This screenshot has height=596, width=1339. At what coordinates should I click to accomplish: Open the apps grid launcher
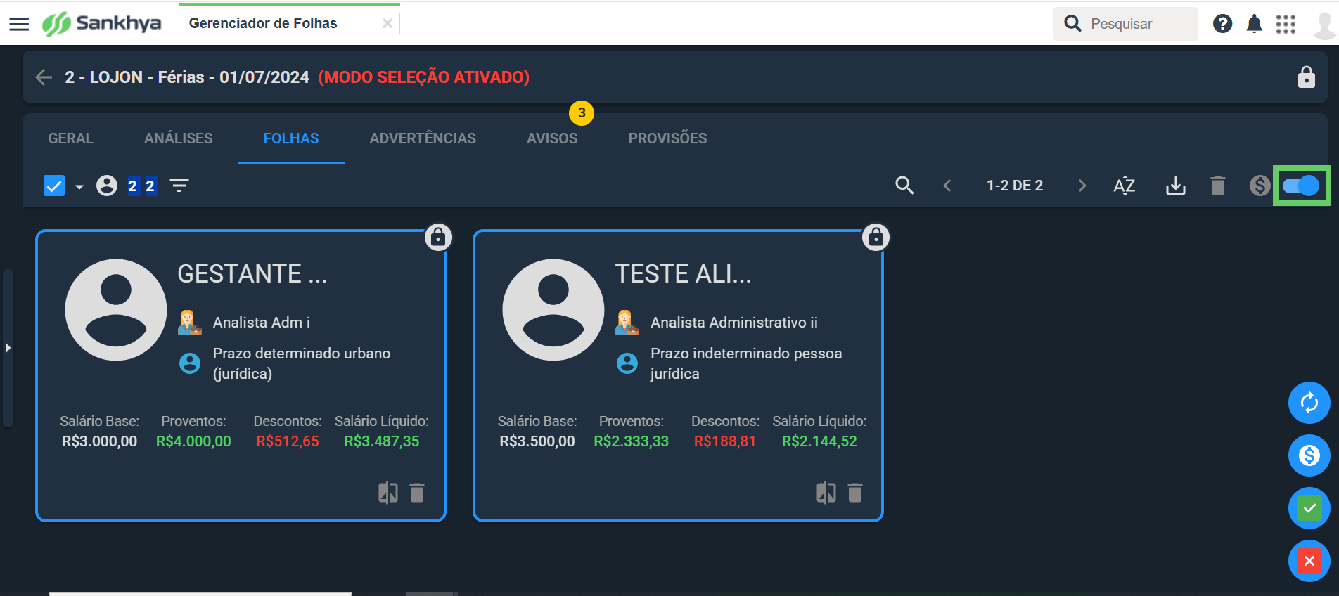click(1286, 24)
